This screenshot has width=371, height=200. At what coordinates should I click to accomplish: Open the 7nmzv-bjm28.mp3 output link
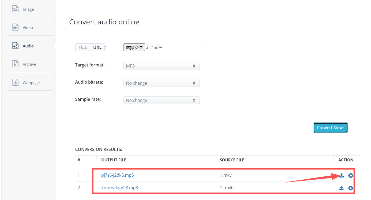point(119,188)
